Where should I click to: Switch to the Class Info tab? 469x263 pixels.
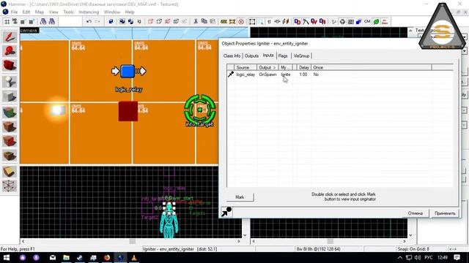232,56
